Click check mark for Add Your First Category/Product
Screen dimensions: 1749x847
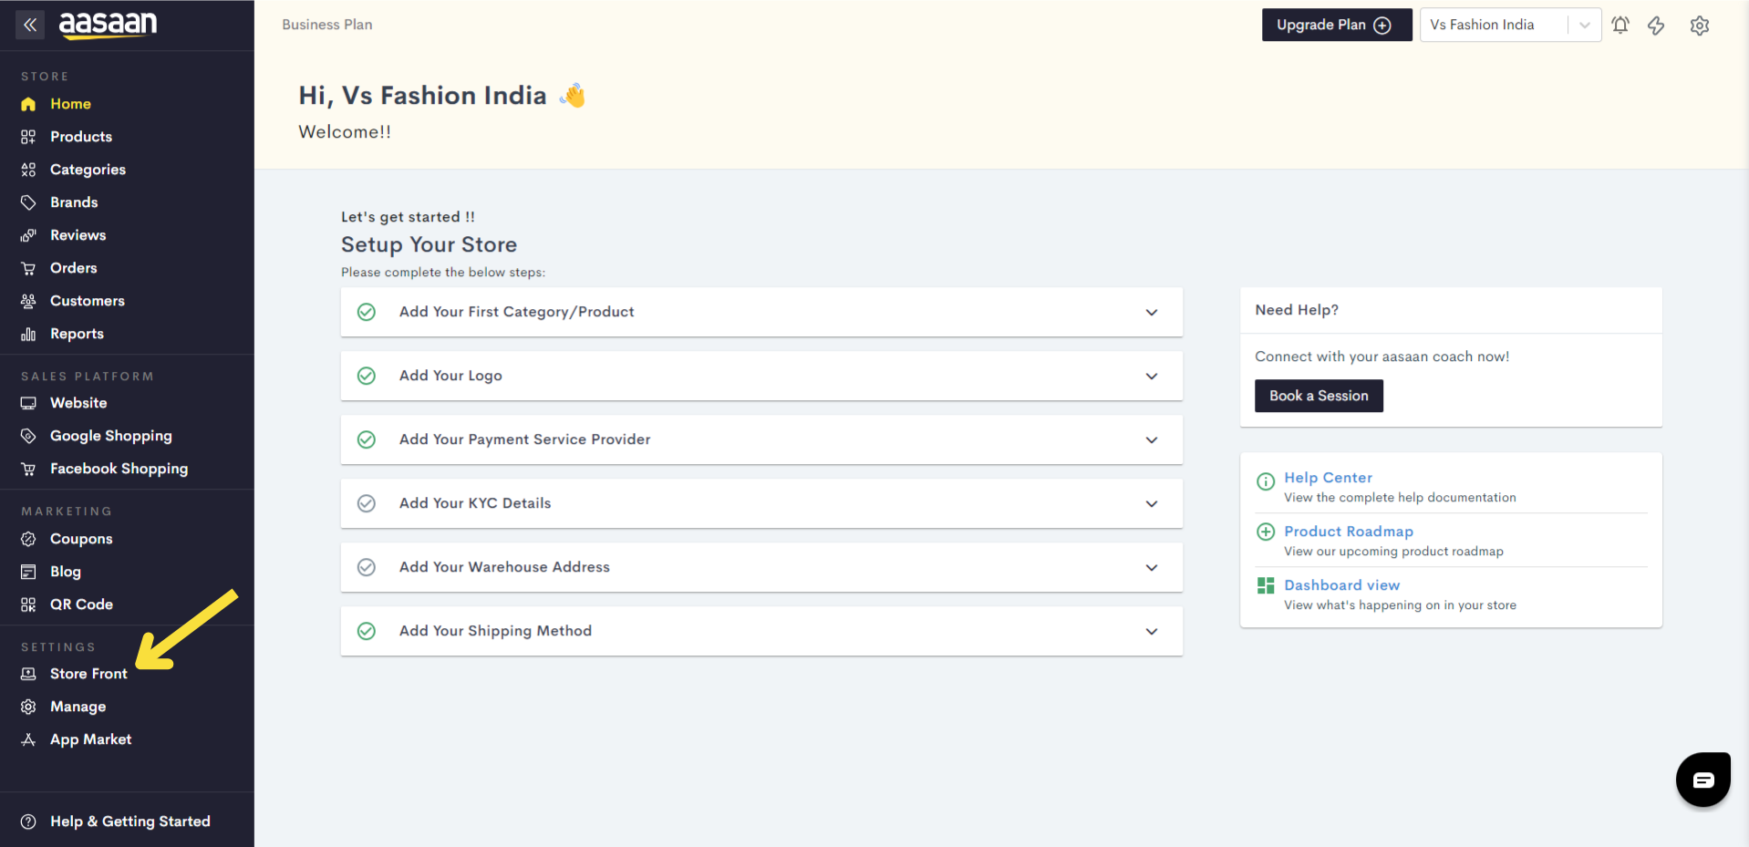(x=367, y=312)
